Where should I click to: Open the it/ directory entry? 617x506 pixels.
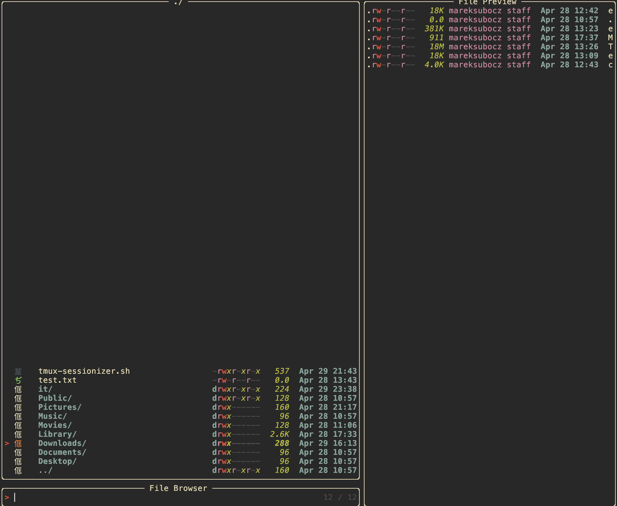(x=45, y=389)
